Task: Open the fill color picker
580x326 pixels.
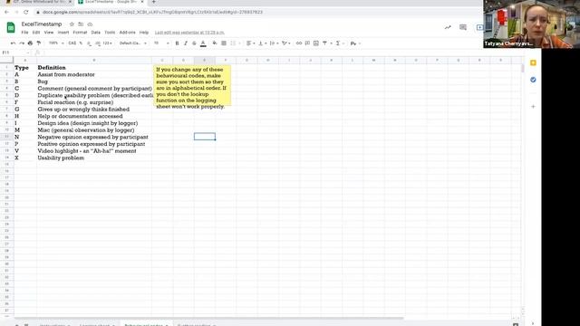Action: 215,43
